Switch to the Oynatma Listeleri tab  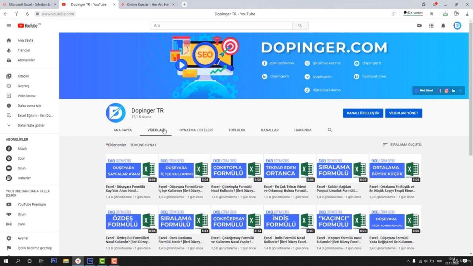[x=196, y=130]
